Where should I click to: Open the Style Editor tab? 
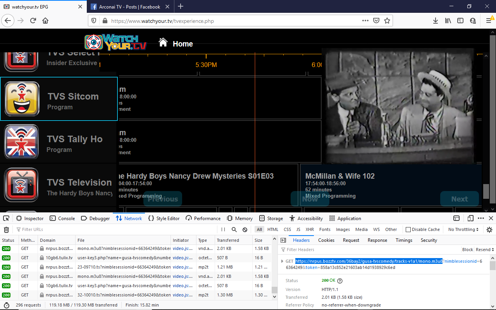click(x=164, y=218)
